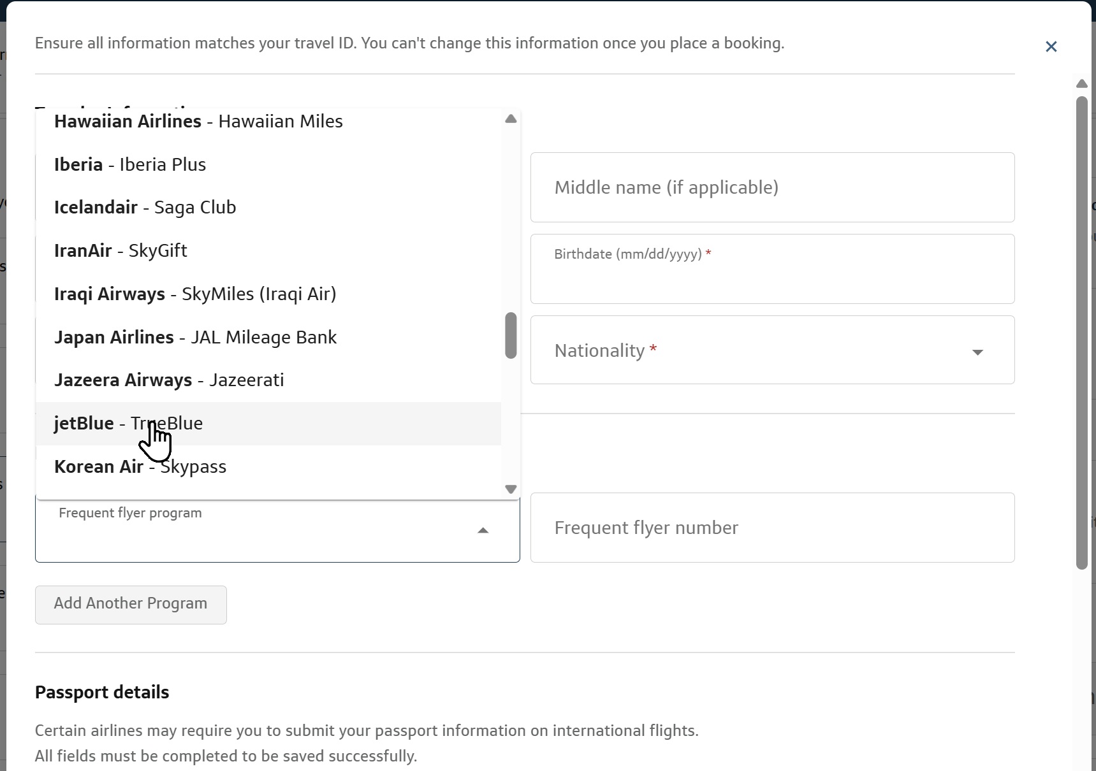The height and width of the screenshot is (771, 1096).
Task: Collapse the Frequent flyer program dropdown
Action: pyautogui.click(x=483, y=530)
